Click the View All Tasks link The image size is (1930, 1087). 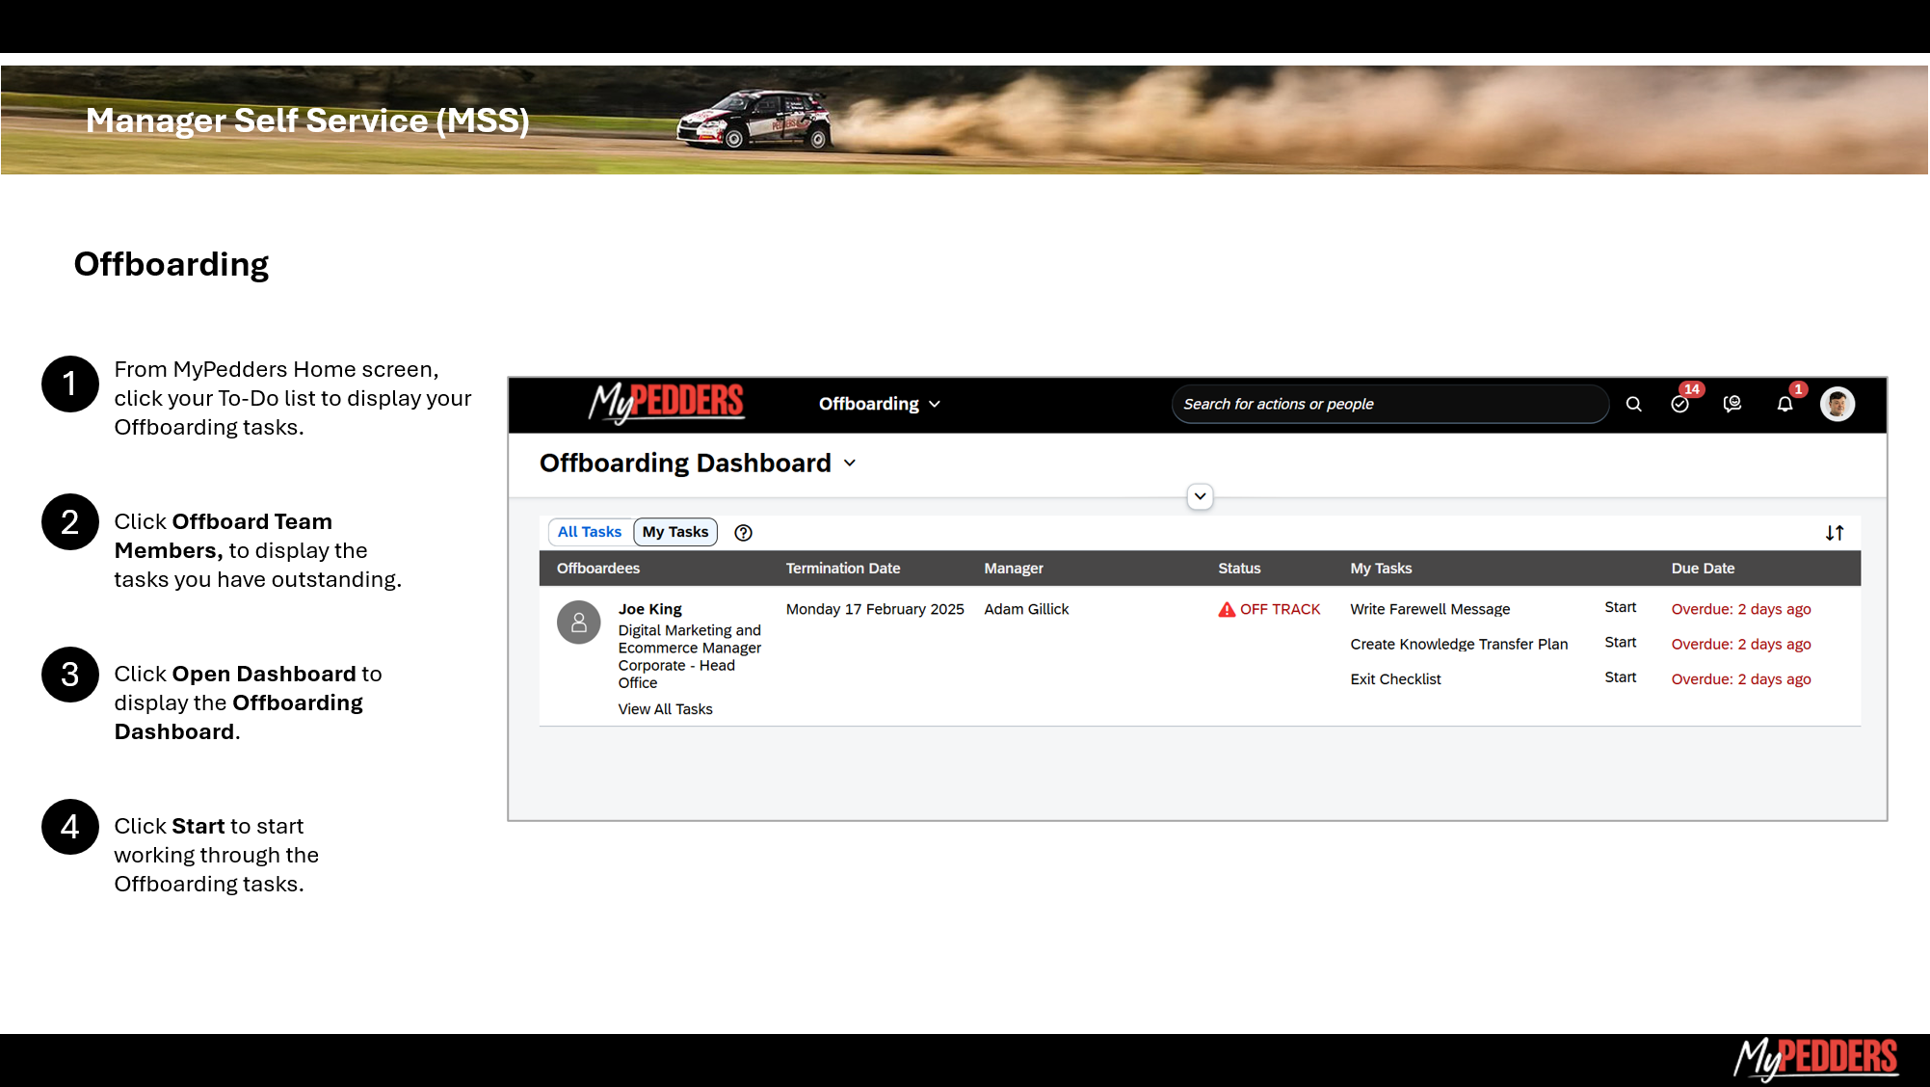pos(665,709)
